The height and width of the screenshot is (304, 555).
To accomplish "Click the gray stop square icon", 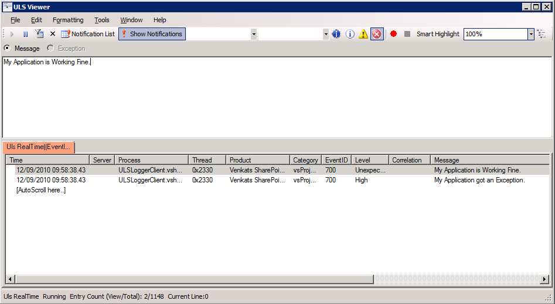I will coord(407,34).
